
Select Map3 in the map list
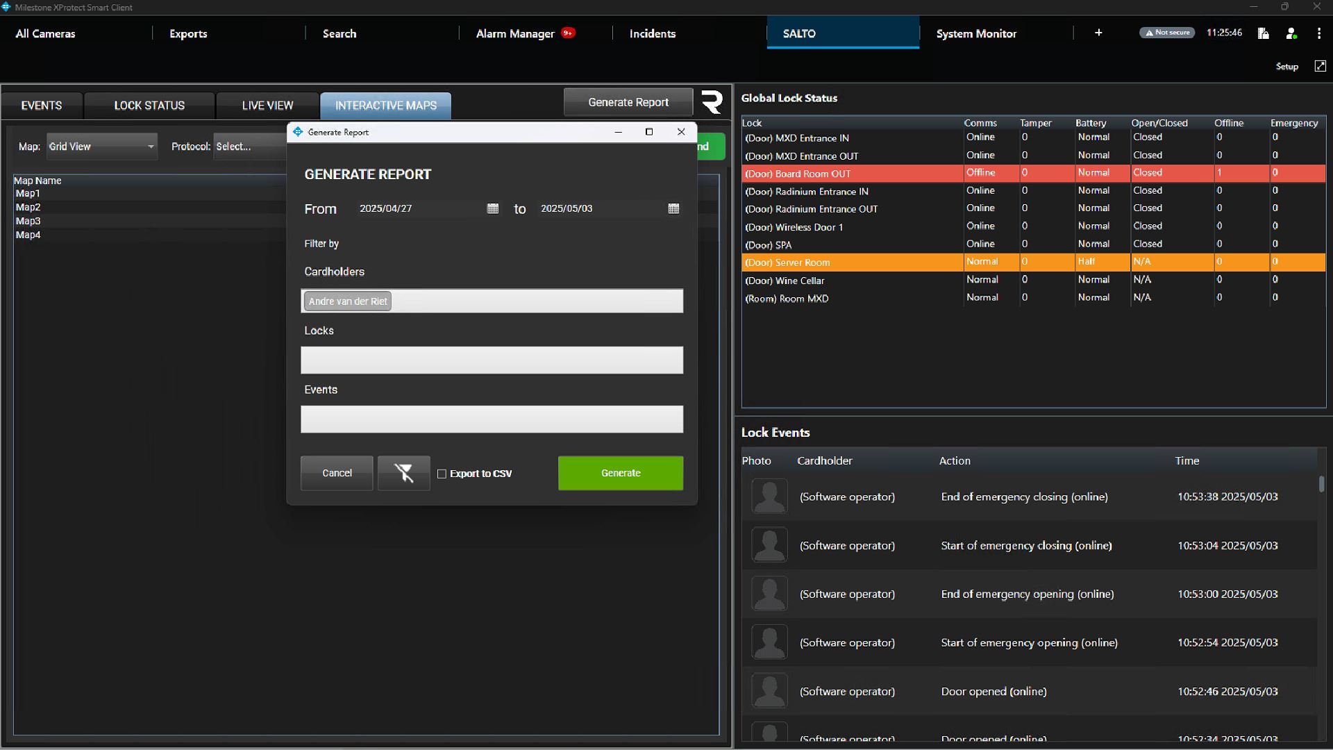pyautogui.click(x=28, y=221)
